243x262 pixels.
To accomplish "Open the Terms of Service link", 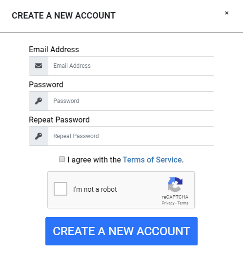I will tap(152, 160).
